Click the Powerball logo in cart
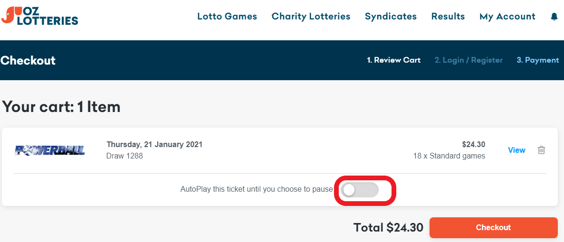This screenshot has height=242, width=564. 49,150
